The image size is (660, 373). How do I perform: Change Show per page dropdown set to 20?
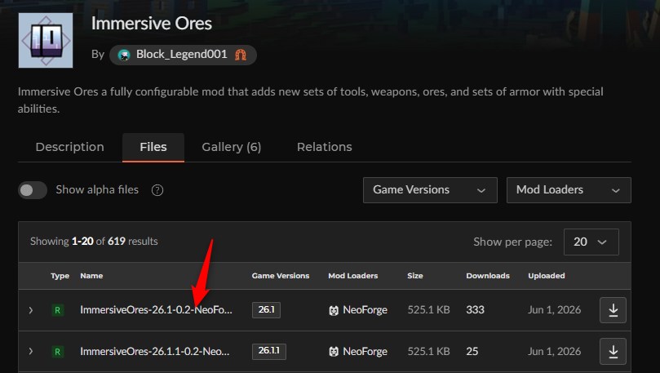591,242
